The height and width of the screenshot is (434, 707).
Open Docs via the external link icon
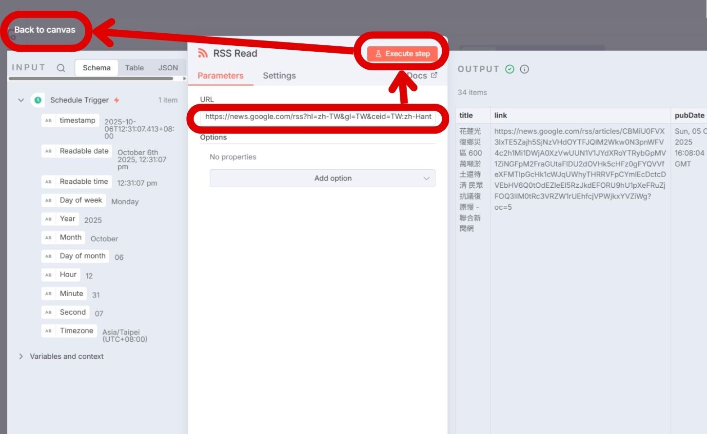(x=433, y=75)
